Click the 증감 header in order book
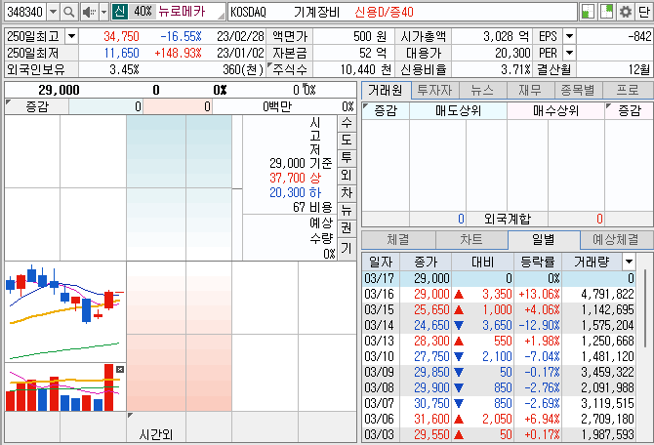Viewport: 654px width, 445px height. [x=37, y=106]
